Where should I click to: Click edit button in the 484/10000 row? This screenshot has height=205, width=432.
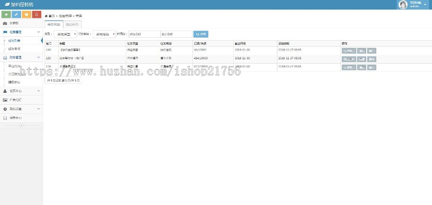point(362,59)
